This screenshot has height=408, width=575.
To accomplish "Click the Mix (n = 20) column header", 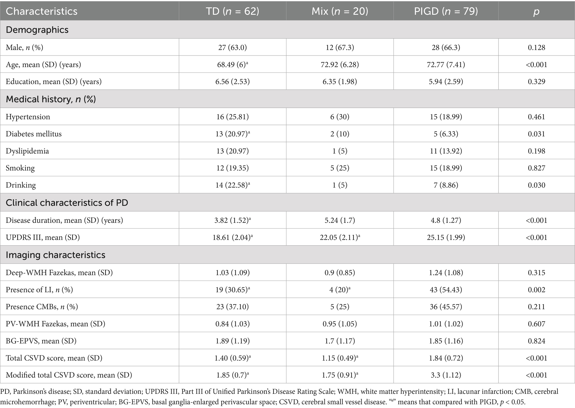I will 340,11.
